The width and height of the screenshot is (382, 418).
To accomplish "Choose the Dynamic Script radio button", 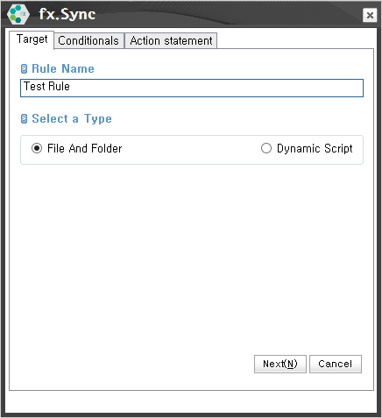I will pyautogui.click(x=266, y=148).
